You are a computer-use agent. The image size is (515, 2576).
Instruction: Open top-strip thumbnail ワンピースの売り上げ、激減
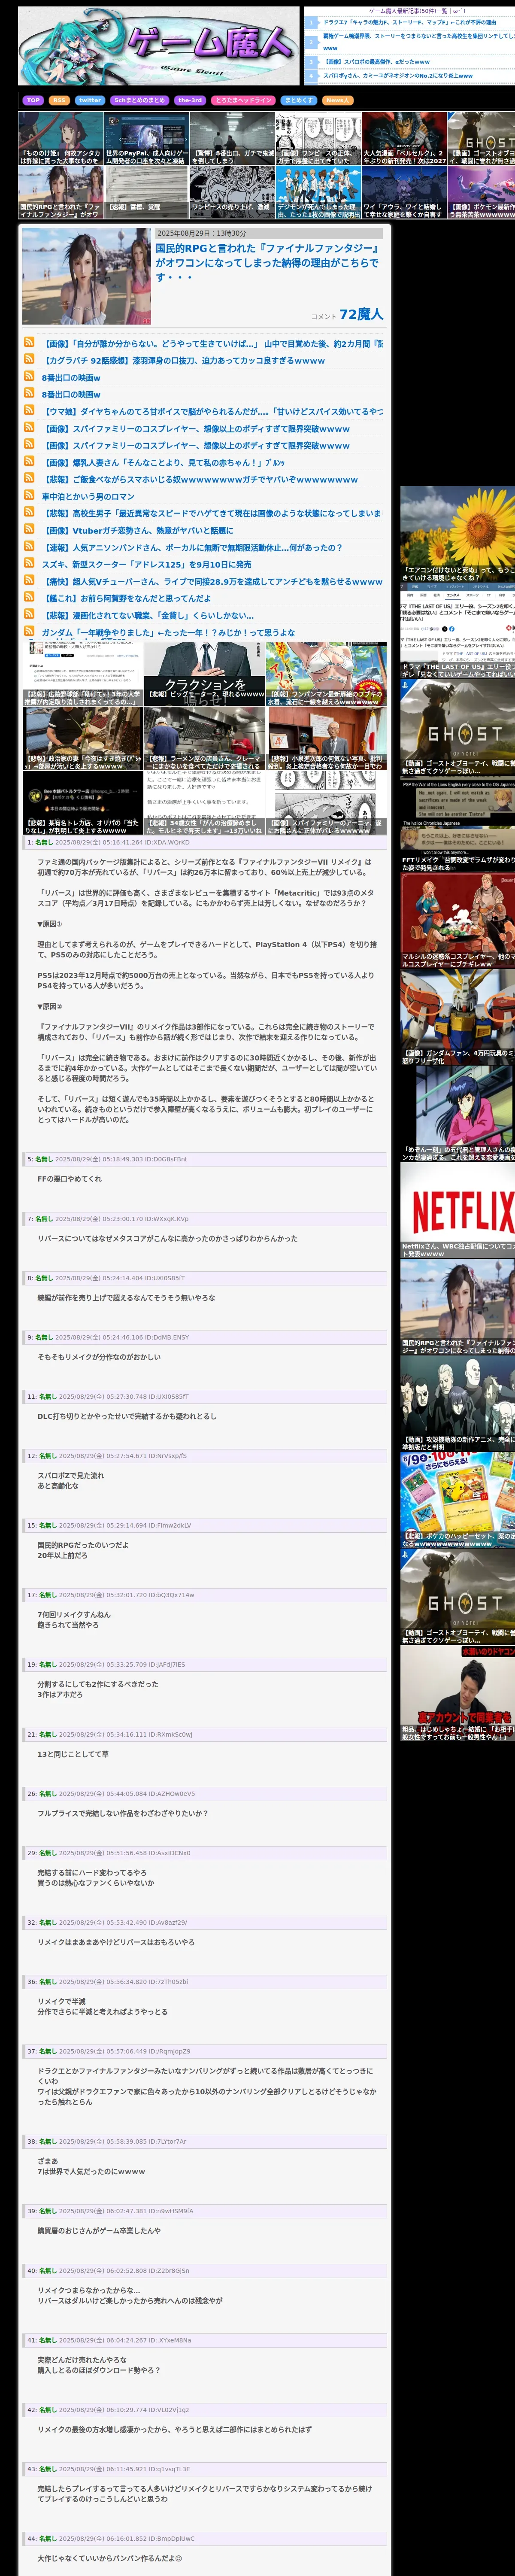click(x=232, y=192)
